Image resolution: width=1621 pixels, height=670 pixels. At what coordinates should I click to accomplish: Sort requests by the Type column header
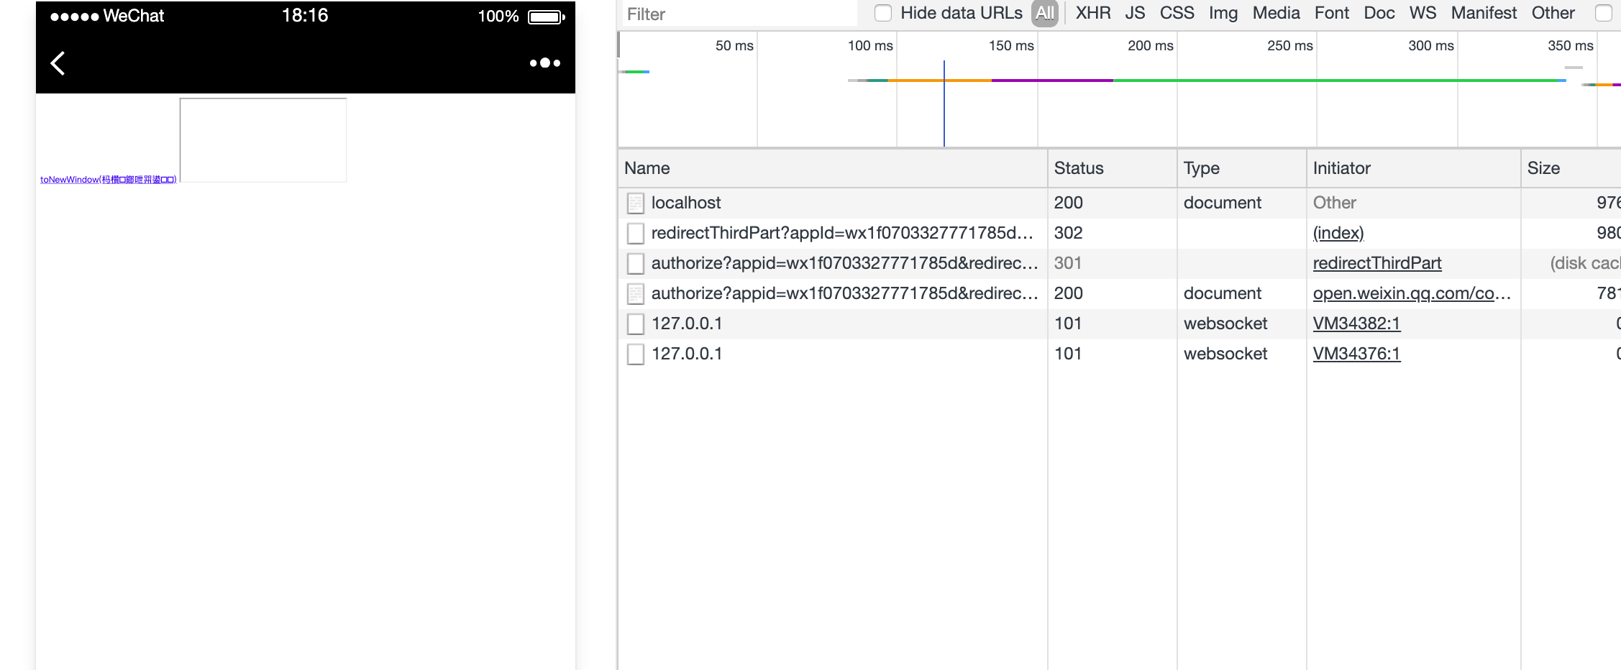tap(1242, 168)
